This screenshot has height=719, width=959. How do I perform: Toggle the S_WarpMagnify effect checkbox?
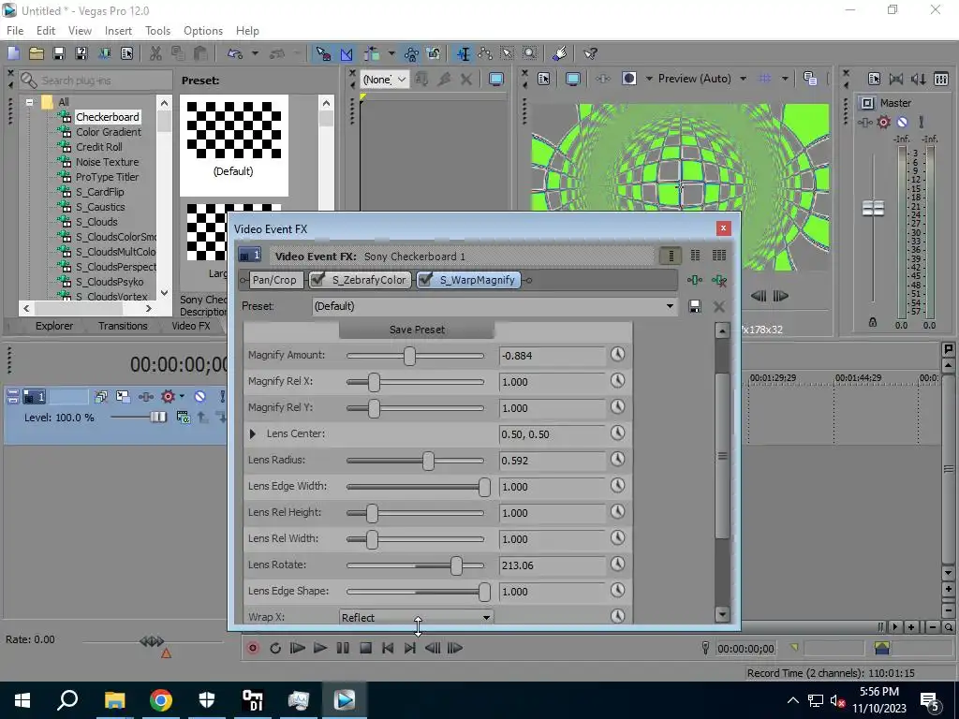click(x=426, y=279)
